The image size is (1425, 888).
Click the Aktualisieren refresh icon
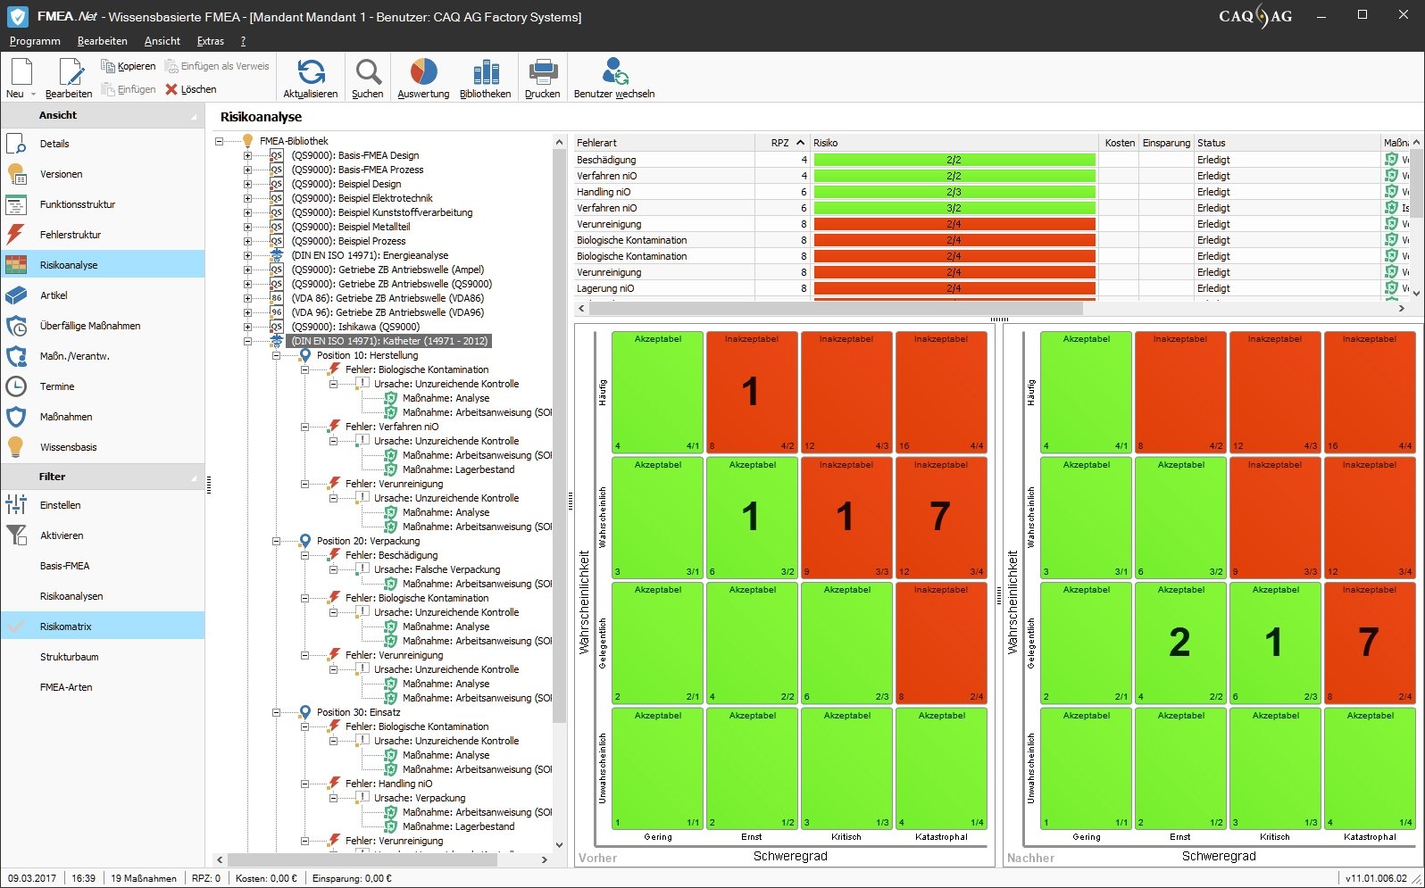click(x=311, y=72)
